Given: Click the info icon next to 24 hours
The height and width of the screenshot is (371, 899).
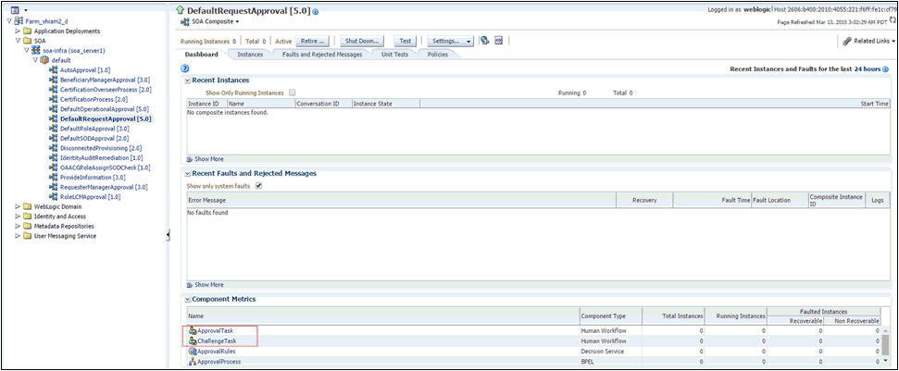Looking at the screenshot, I should (x=886, y=69).
